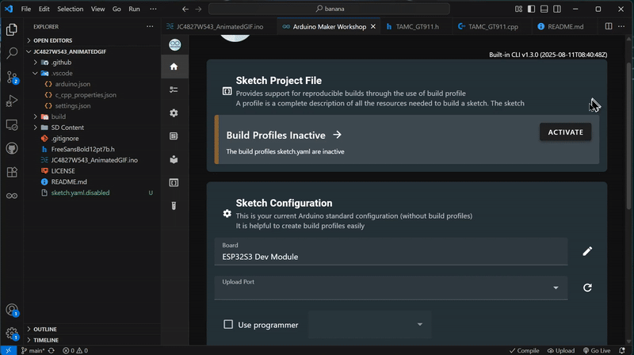
Task: Customize layout icon in title bar
Action: pos(518,9)
